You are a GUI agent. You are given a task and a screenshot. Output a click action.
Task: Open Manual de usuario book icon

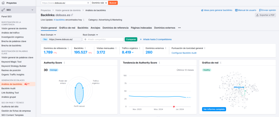236,10
